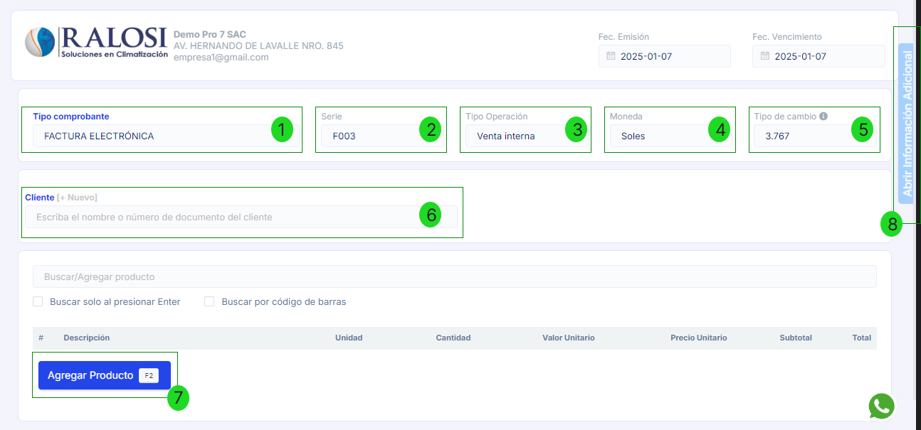Click the Tipo de cambio value field
The height and width of the screenshot is (430, 921).
click(801, 136)
